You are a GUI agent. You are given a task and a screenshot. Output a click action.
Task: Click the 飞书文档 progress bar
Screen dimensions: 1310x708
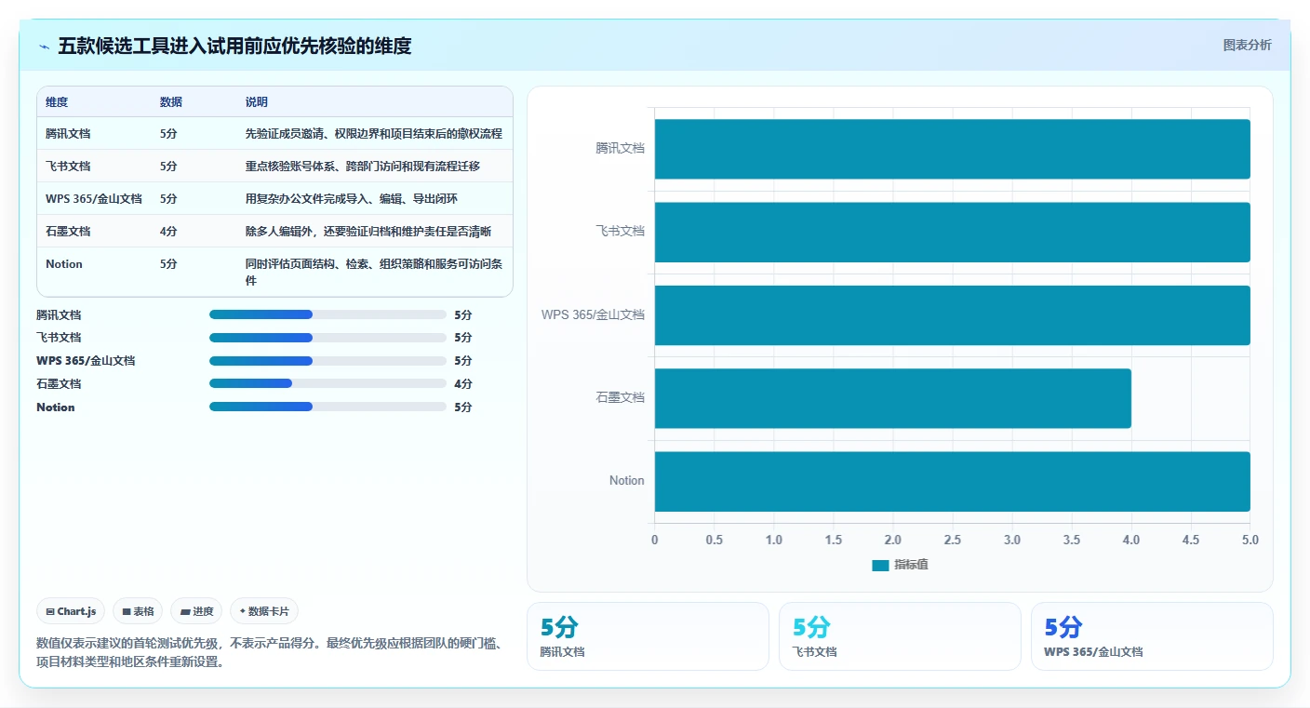pyautogui.click(x=327, y=338)
